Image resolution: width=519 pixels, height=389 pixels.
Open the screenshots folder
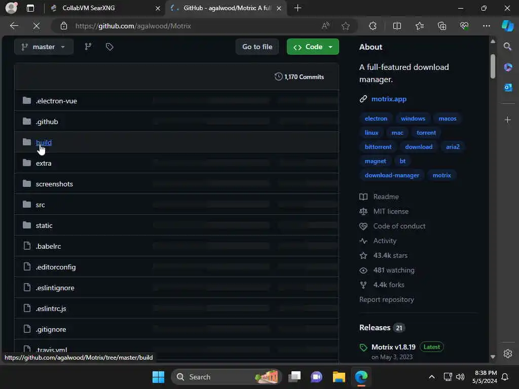(54, 184)
